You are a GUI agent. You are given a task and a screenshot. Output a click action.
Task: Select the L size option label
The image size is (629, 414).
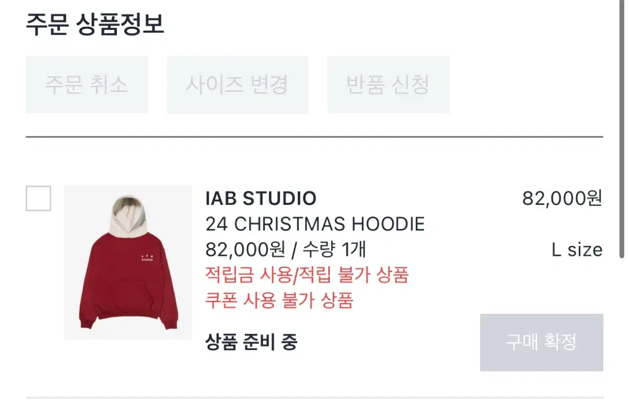(x=577, y=249)
